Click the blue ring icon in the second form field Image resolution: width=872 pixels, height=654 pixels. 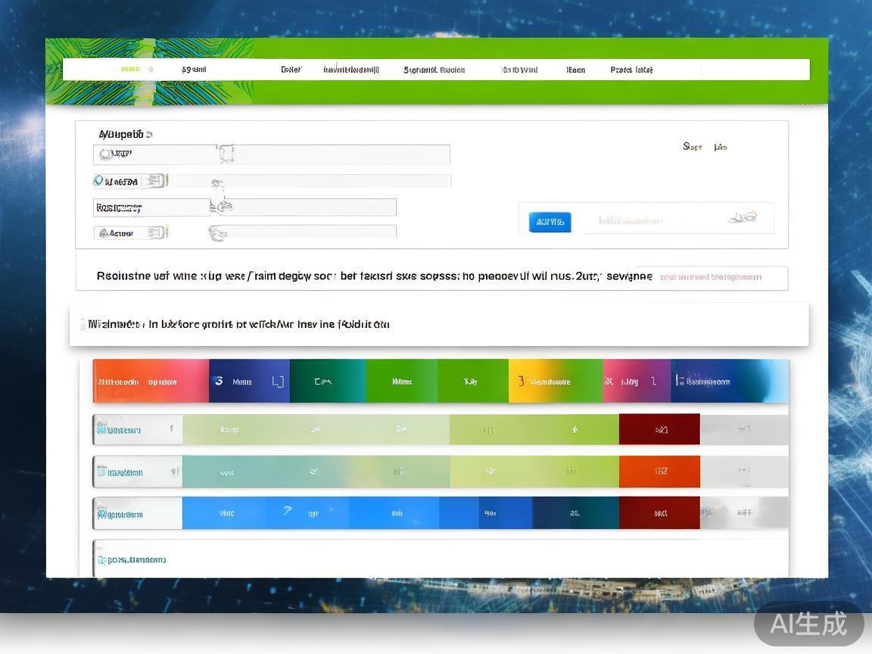click(98, 181)
